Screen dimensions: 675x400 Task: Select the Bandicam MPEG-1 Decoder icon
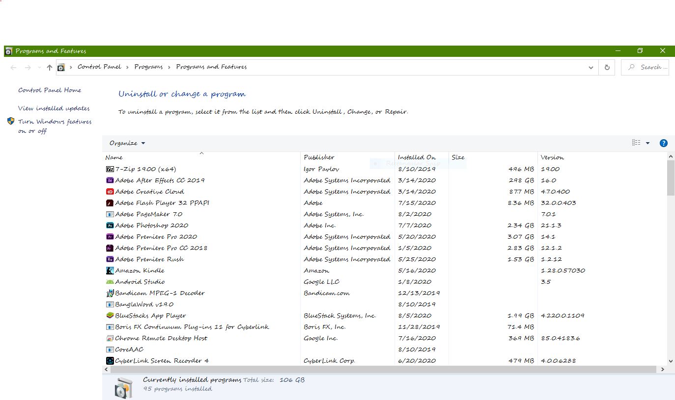[x=110, y=293]
